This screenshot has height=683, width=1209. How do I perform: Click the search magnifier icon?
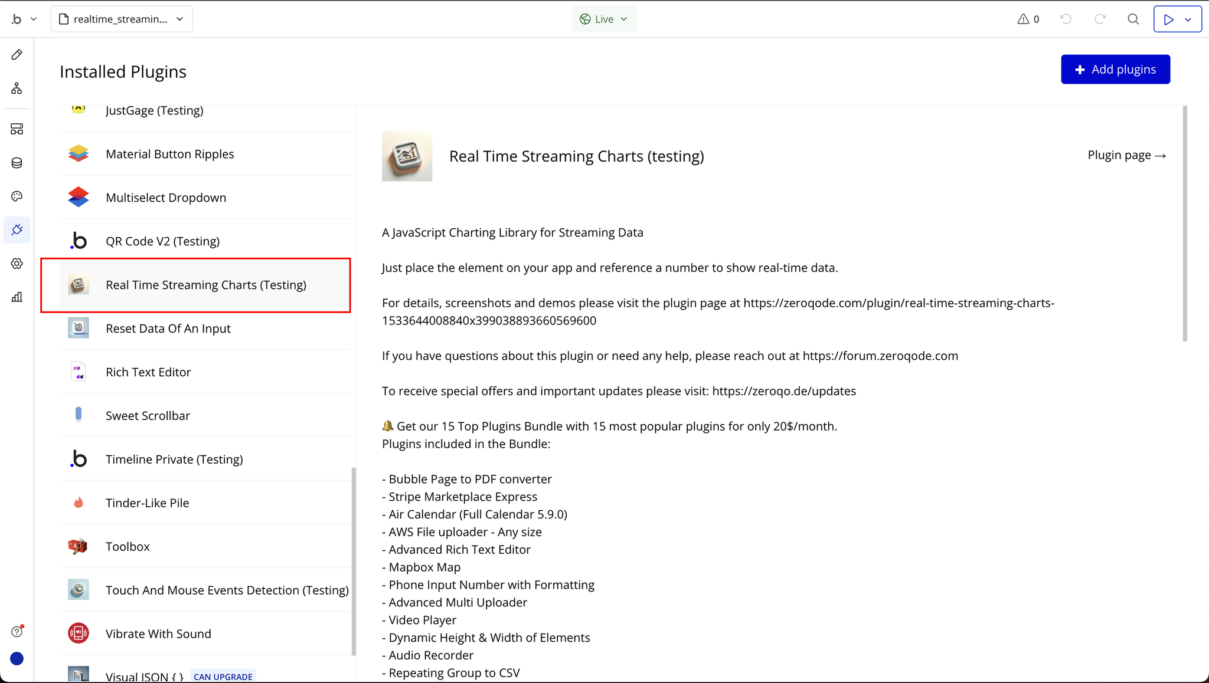tap(1133, 19)
